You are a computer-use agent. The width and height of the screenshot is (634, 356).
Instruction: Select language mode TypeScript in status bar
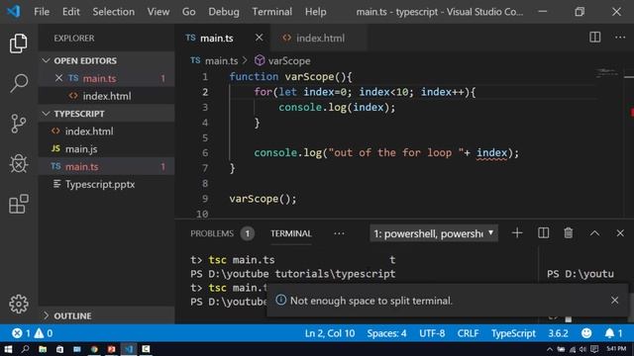(x=513, y=333)
